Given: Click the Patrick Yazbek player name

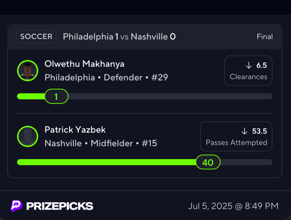Looking at the screenshot, I should pyautogui.click(x=75, y=130).
